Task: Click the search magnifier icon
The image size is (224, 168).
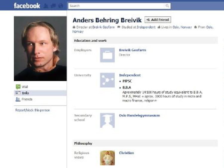Action: [x=167, y=6]
